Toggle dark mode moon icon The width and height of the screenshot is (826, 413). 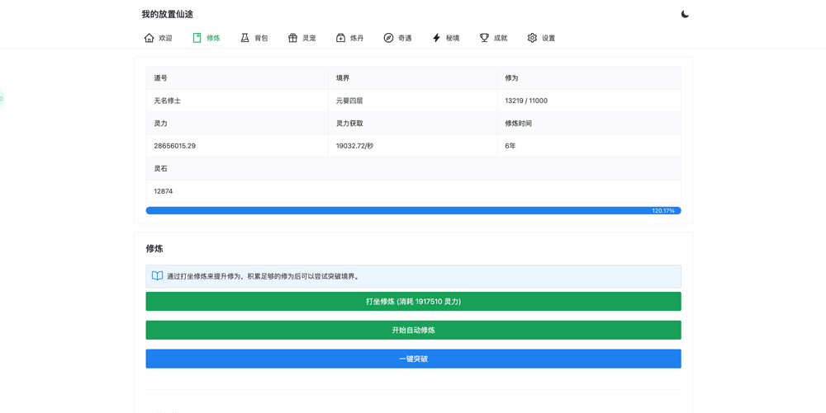(x=685, y=14)
